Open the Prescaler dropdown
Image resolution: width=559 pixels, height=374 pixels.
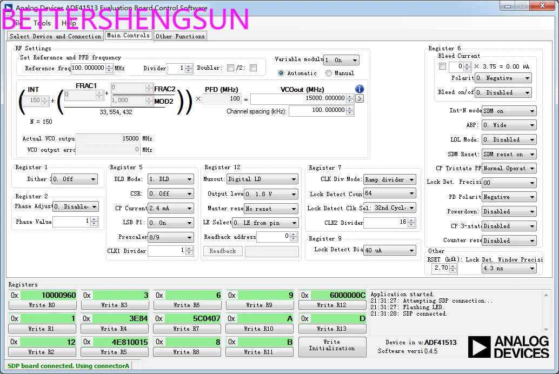[x=171, y=237]
